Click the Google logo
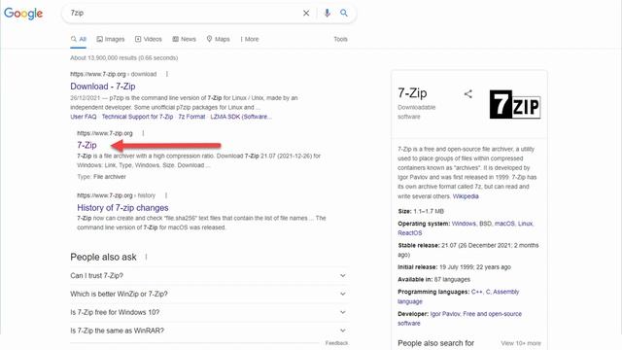Image resolution: width=622 pixels, height=350 pixels. [x=23, y=13]
